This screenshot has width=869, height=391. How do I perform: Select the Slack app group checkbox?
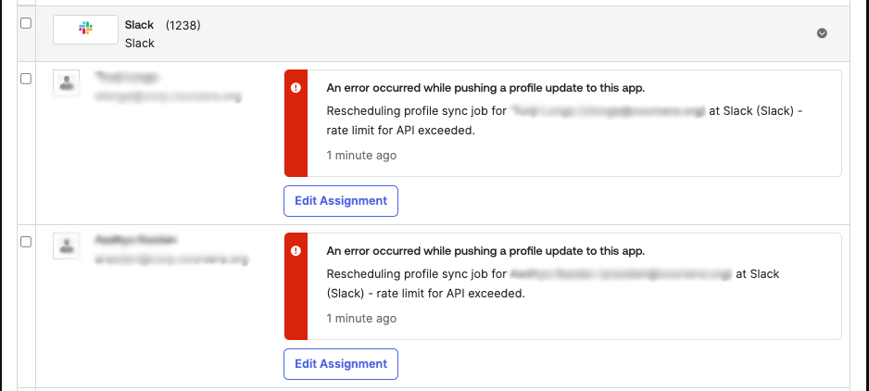point(26,23)
